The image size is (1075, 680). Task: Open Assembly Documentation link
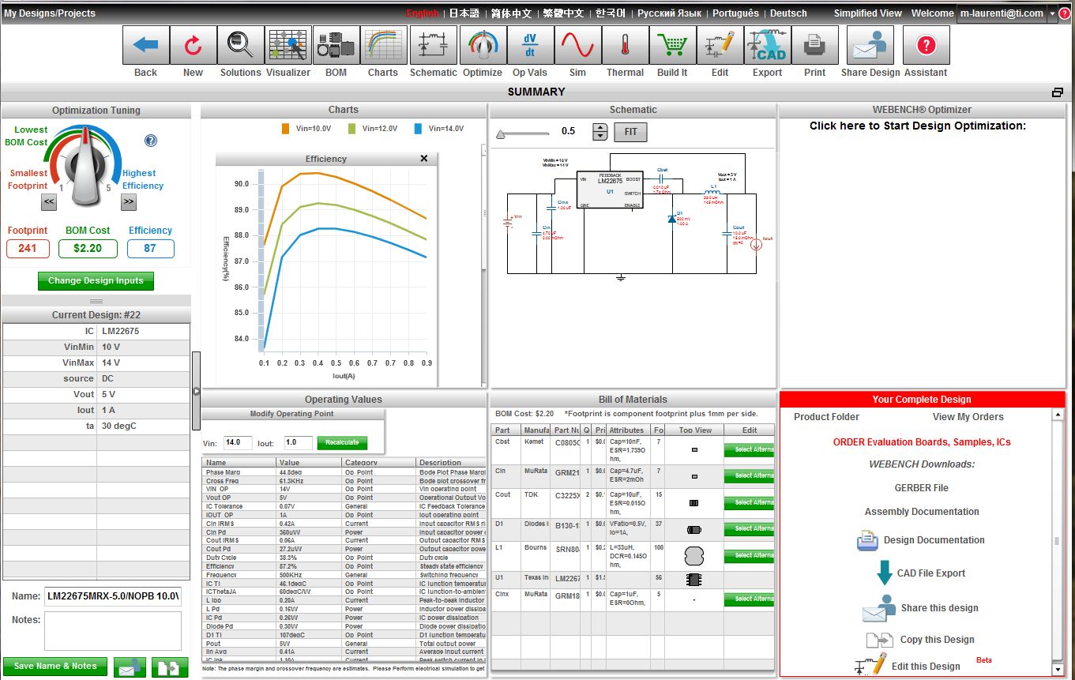tap(922, 512)
